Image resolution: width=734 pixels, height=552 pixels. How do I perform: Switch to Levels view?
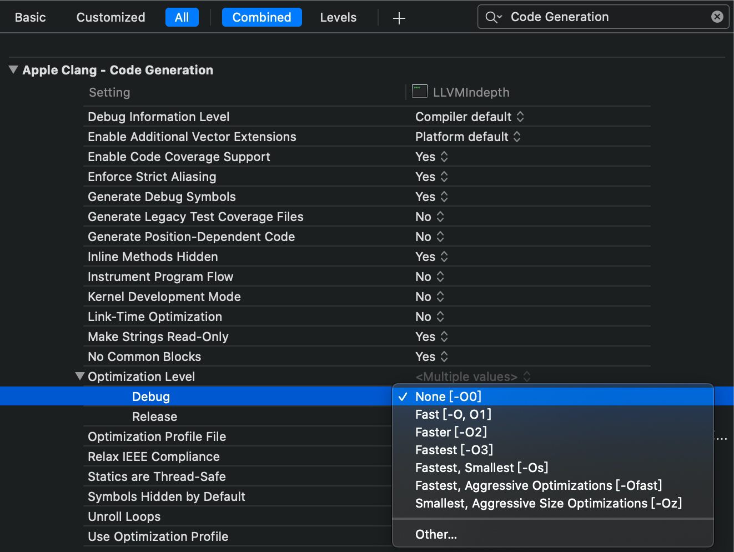338,17
